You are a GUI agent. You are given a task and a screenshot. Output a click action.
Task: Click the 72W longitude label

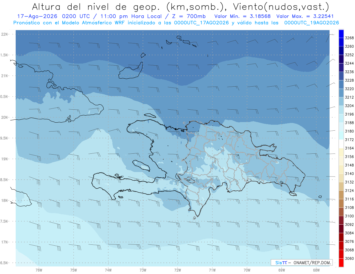(x=177, y=270)
